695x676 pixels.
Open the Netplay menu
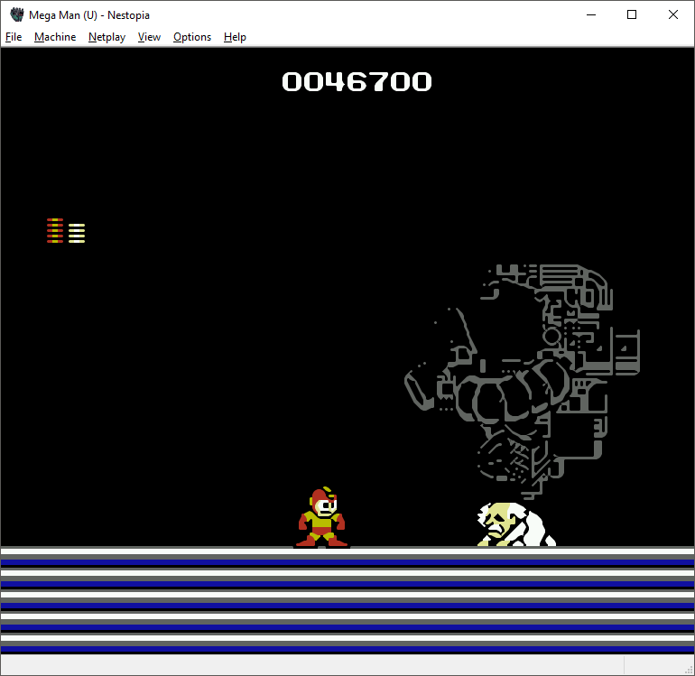click(107, 37)
